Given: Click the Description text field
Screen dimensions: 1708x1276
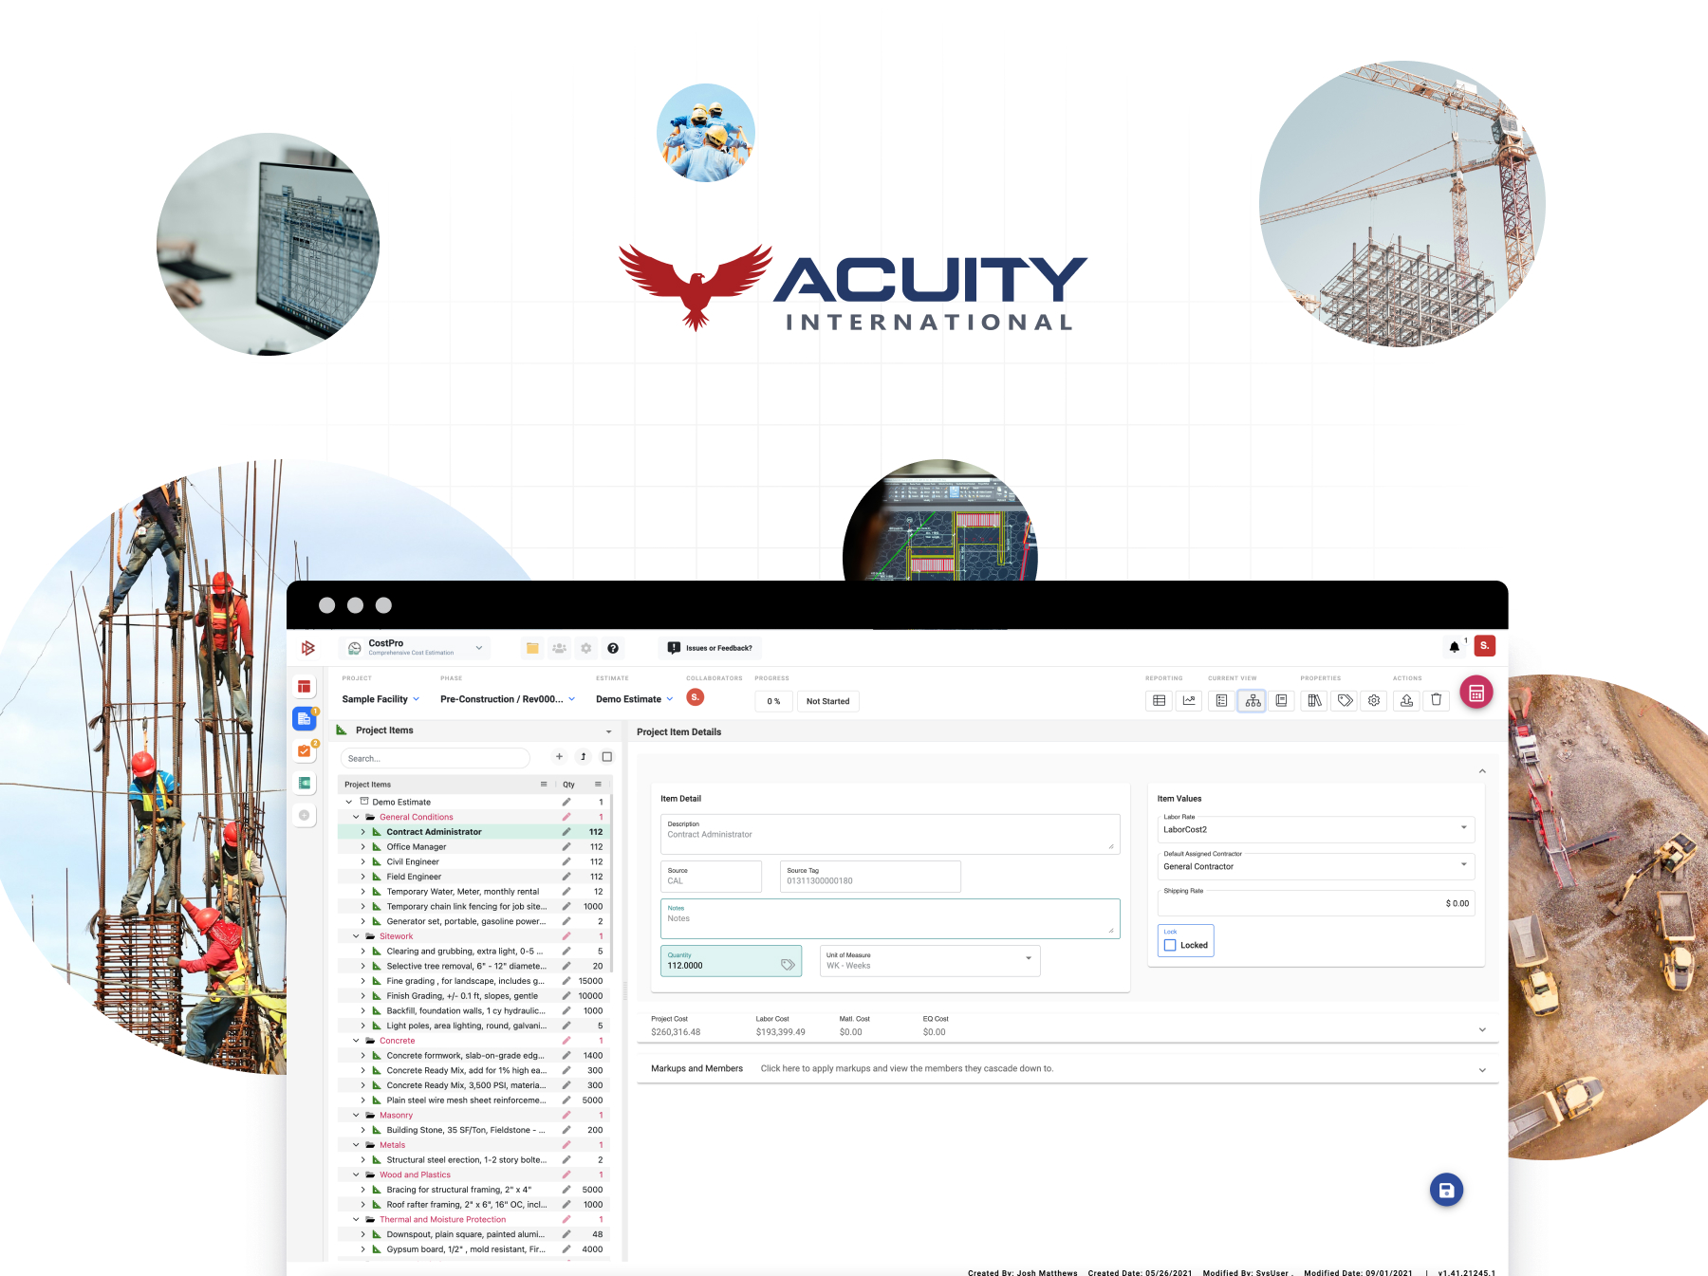Looking at the screenshot, I should point(890,834).
